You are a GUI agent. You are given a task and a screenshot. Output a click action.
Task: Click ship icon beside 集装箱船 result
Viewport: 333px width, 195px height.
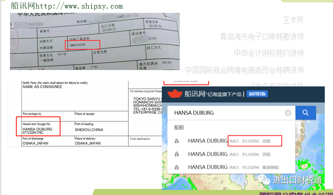pos(177,167)
